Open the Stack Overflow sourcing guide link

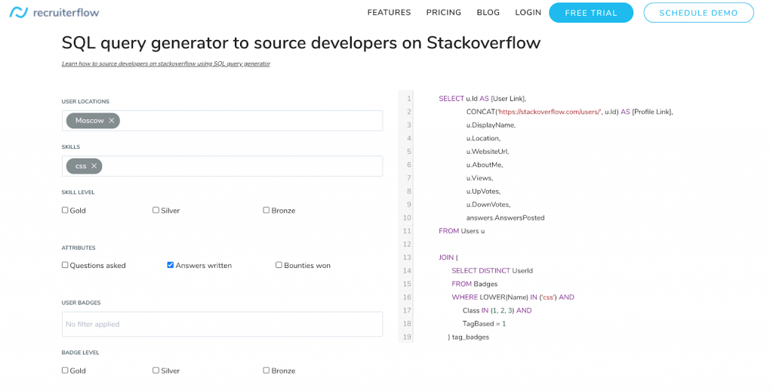[x=165, y=64]
